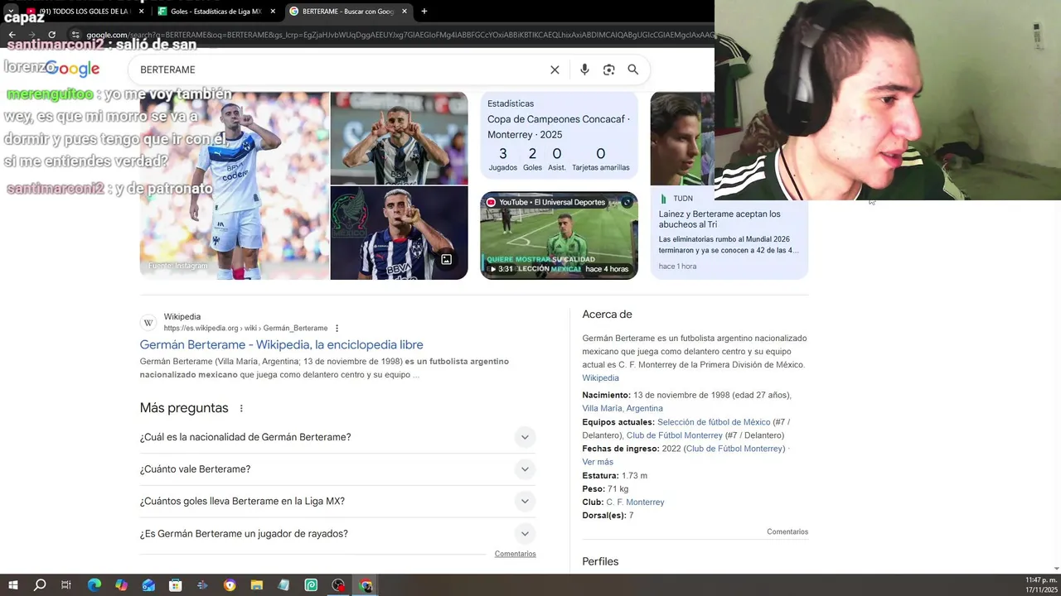Screen dimensions: 1061x596
Task: Go back using the browser back arrow
Action: [12, 35]
